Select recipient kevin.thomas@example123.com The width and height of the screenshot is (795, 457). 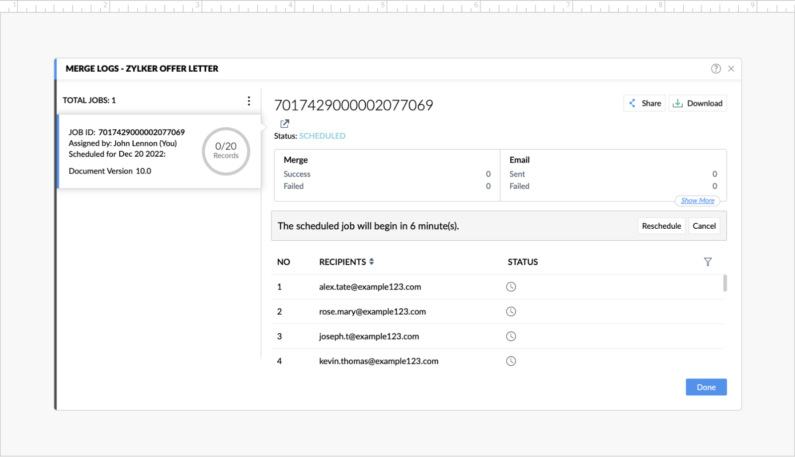[379, 362]
